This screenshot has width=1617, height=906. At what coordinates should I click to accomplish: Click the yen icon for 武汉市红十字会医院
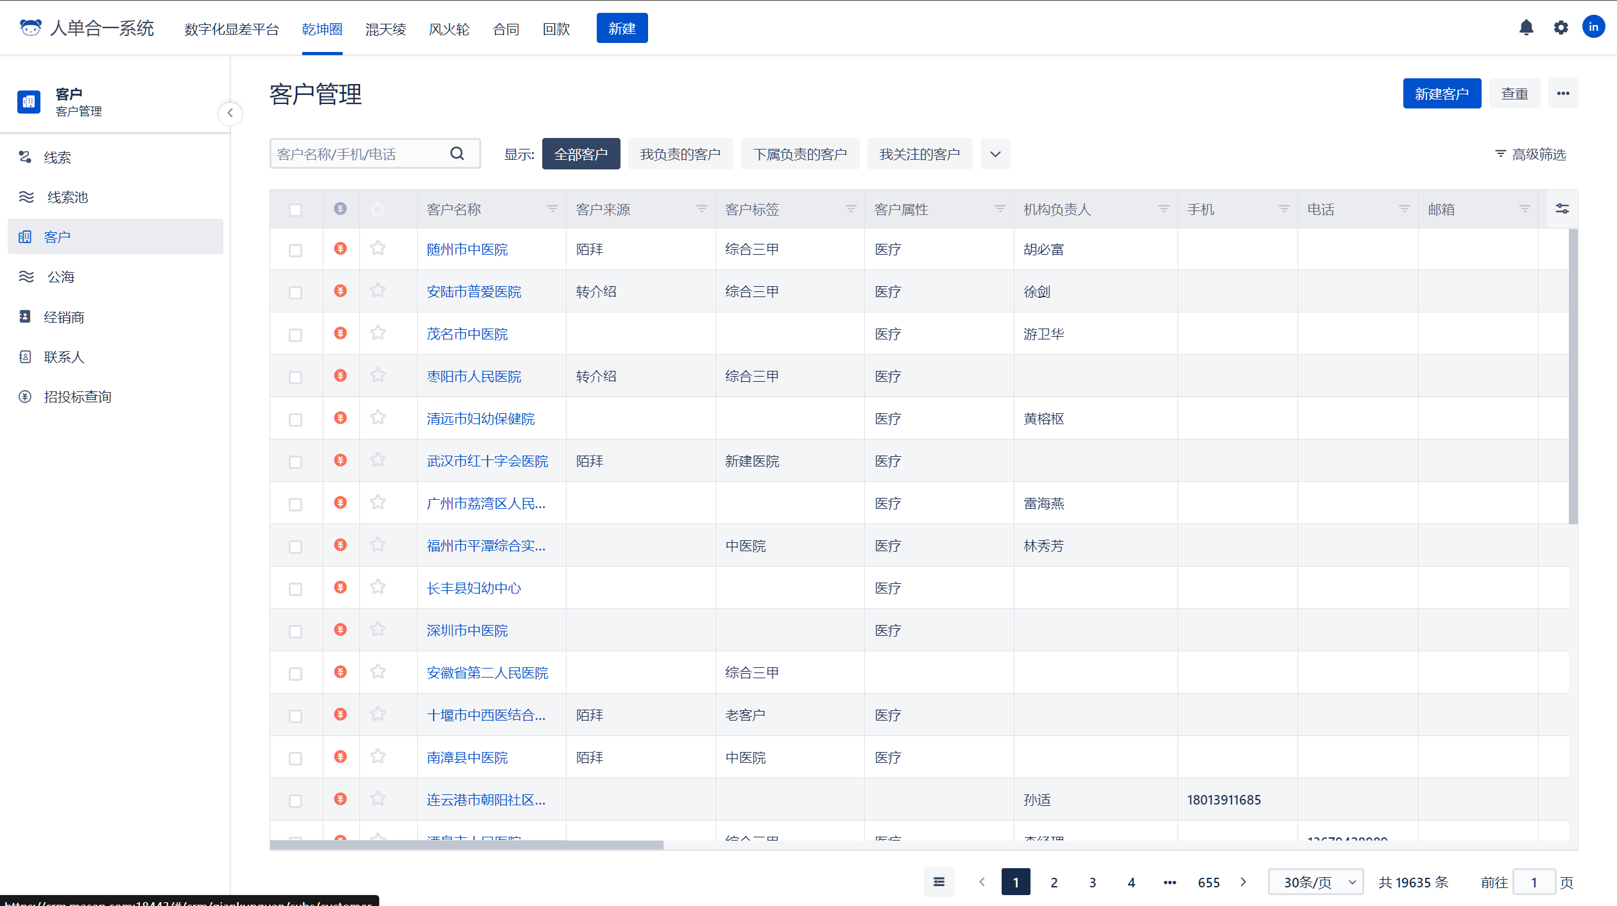tap(341, 460)
